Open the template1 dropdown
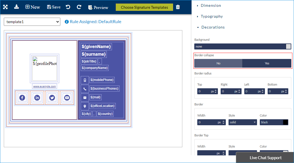 point(32,22)
